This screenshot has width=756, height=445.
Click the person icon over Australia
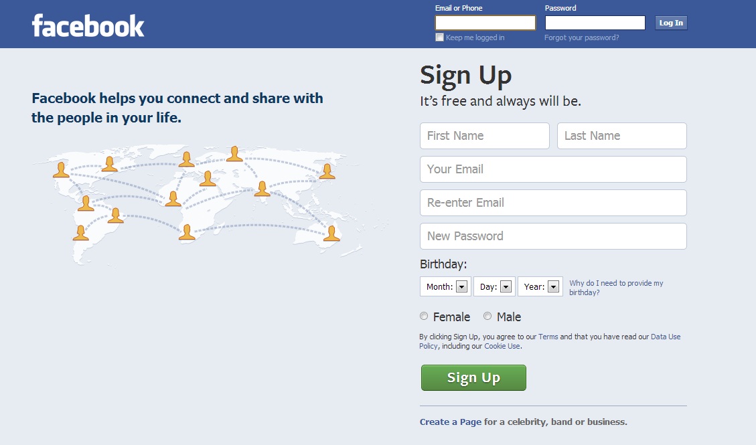tap(331, 233)
